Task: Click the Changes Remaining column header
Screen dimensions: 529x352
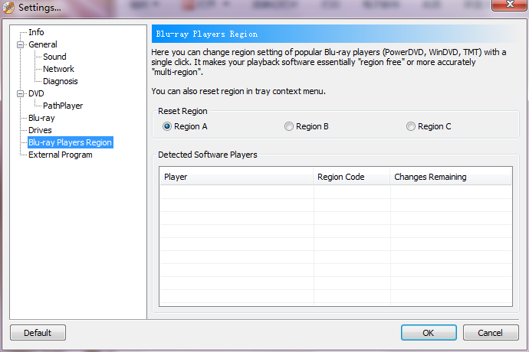Action: point(451,177)
